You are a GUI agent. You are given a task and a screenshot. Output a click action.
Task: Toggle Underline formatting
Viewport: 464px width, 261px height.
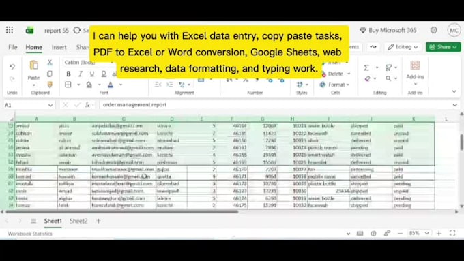point(92,74)
